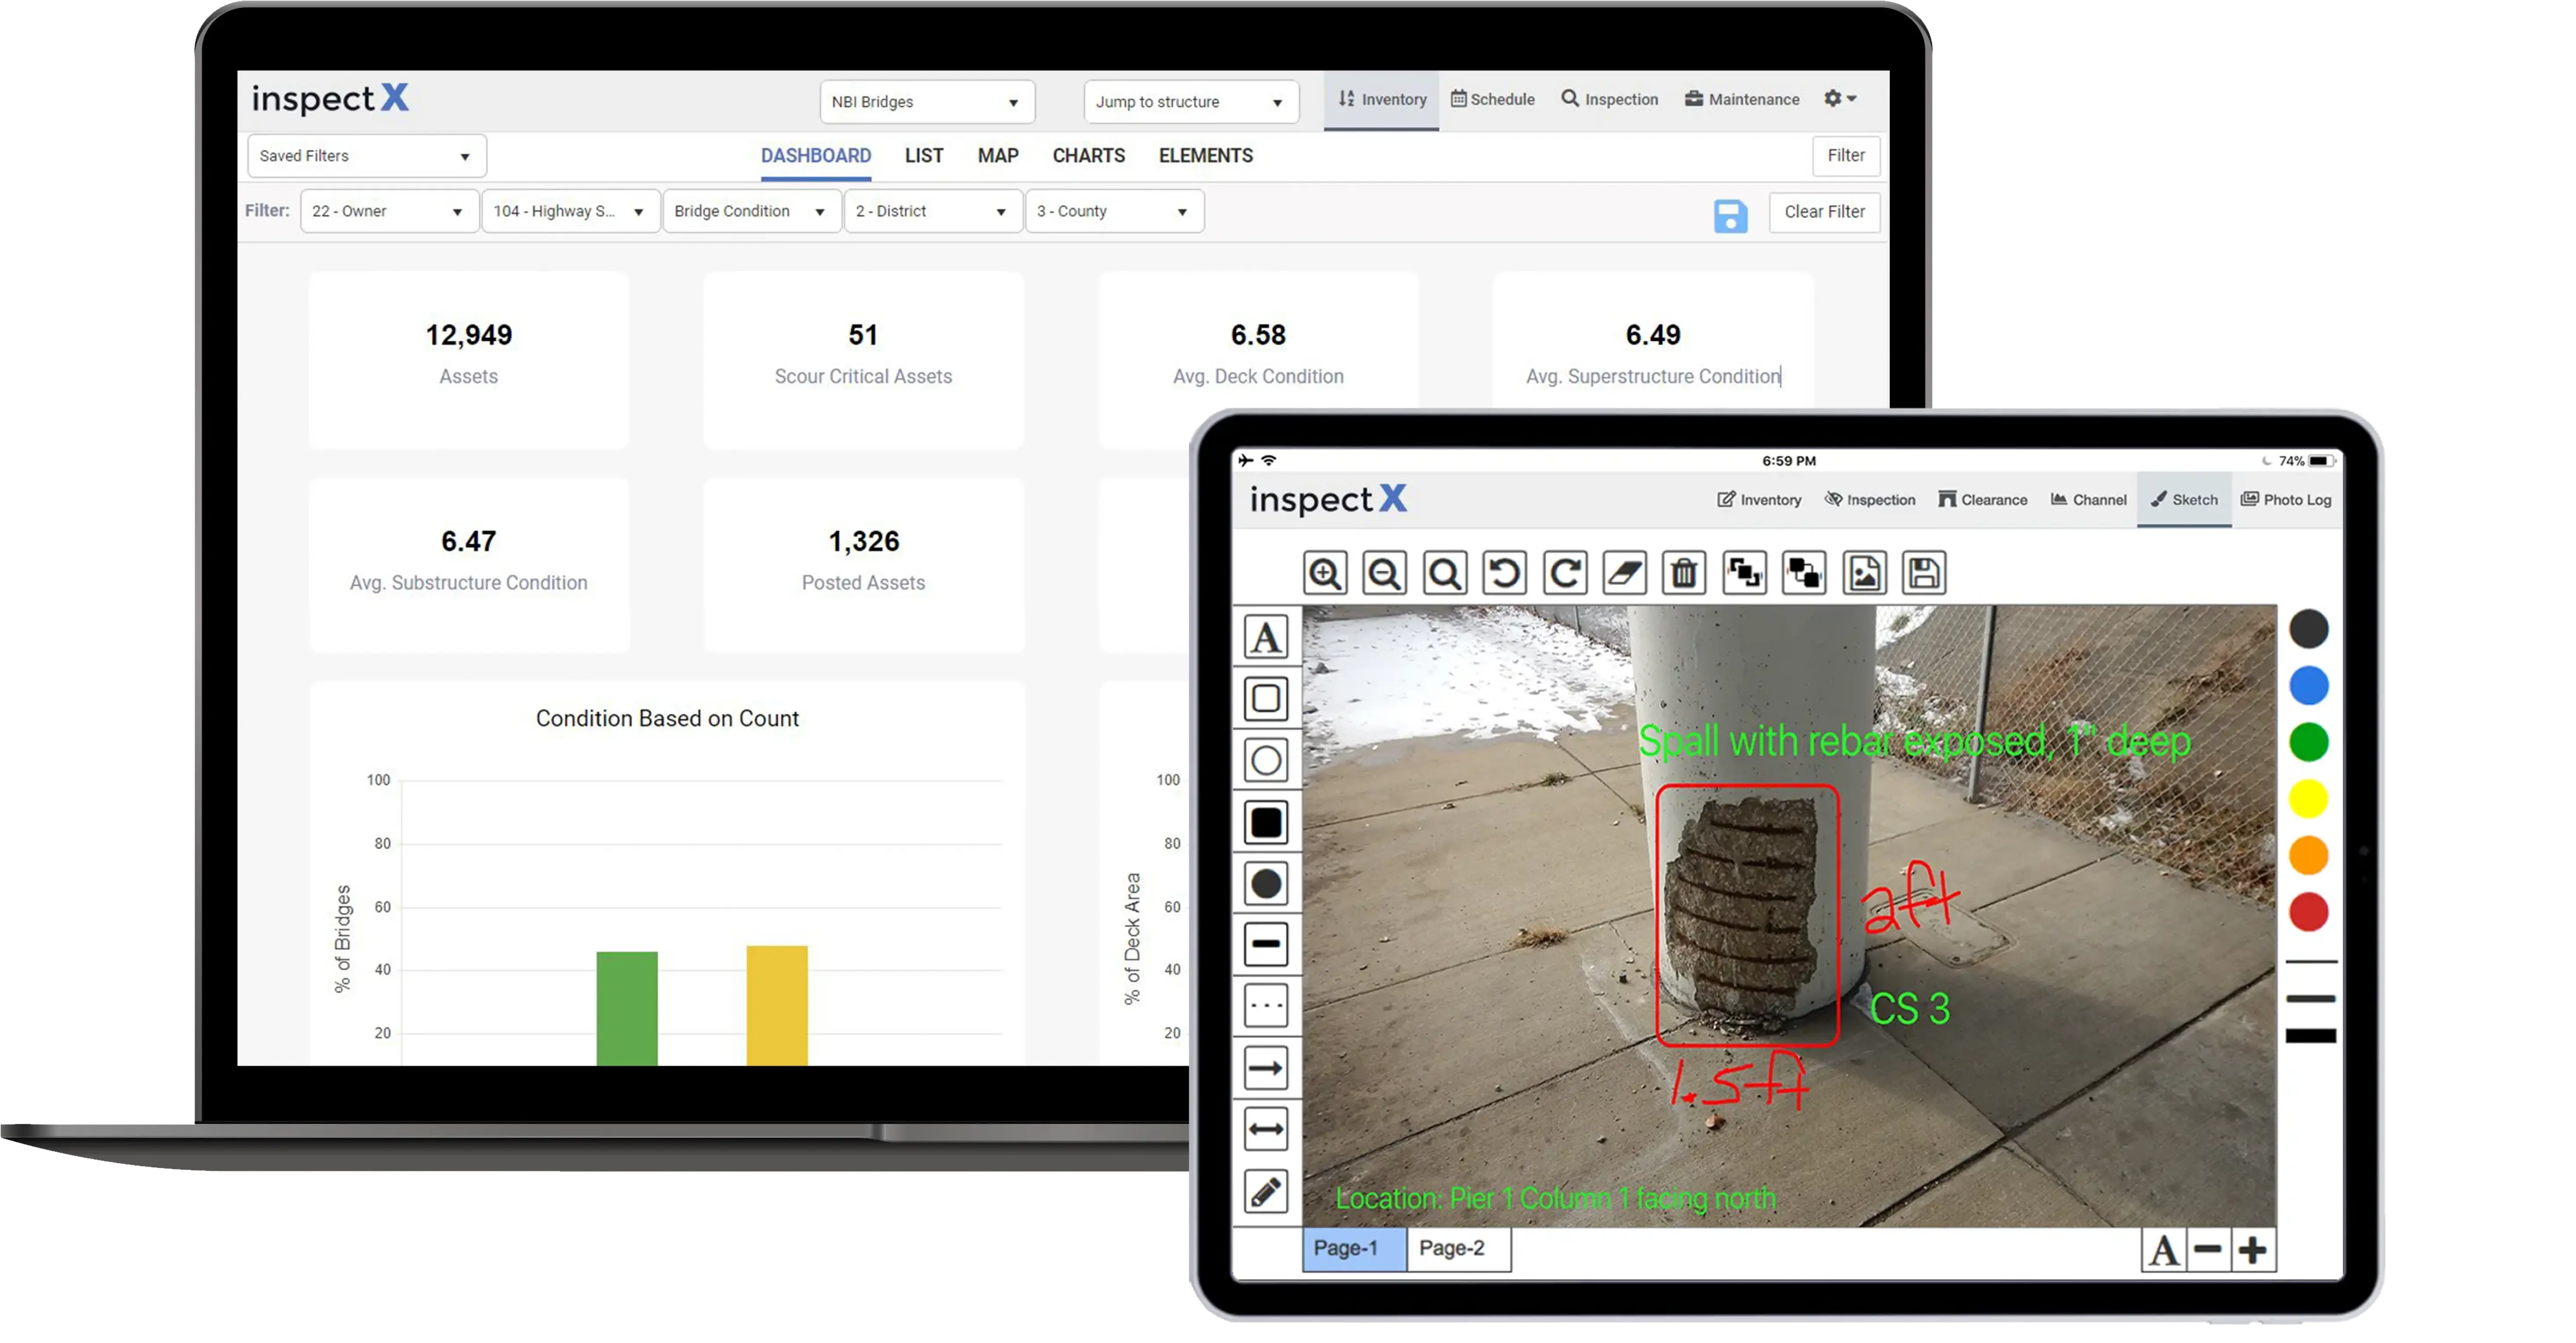Viewport: 2576px width, 1343px height.
Task: Click the eraser tool on sketch toolbar
Action: click(x=1624, y=572)
